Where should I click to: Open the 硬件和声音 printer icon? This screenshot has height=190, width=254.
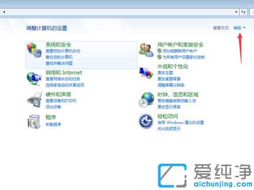(x=35, y=100)
